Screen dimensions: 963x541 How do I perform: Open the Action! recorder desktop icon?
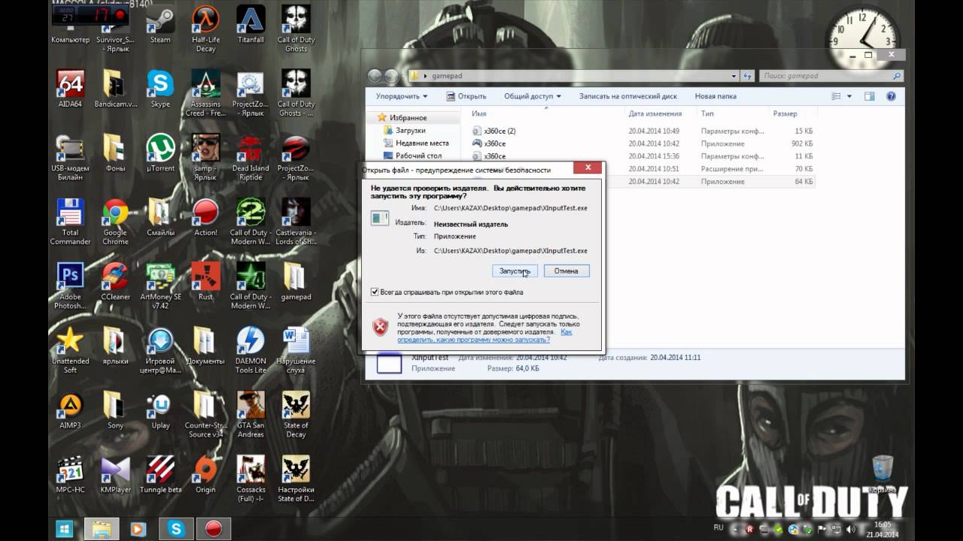point(205,218)
